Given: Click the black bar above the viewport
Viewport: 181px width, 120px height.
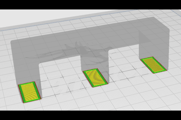Looking at the screenshot, I should pyautogui.click(x=90, y=5).
